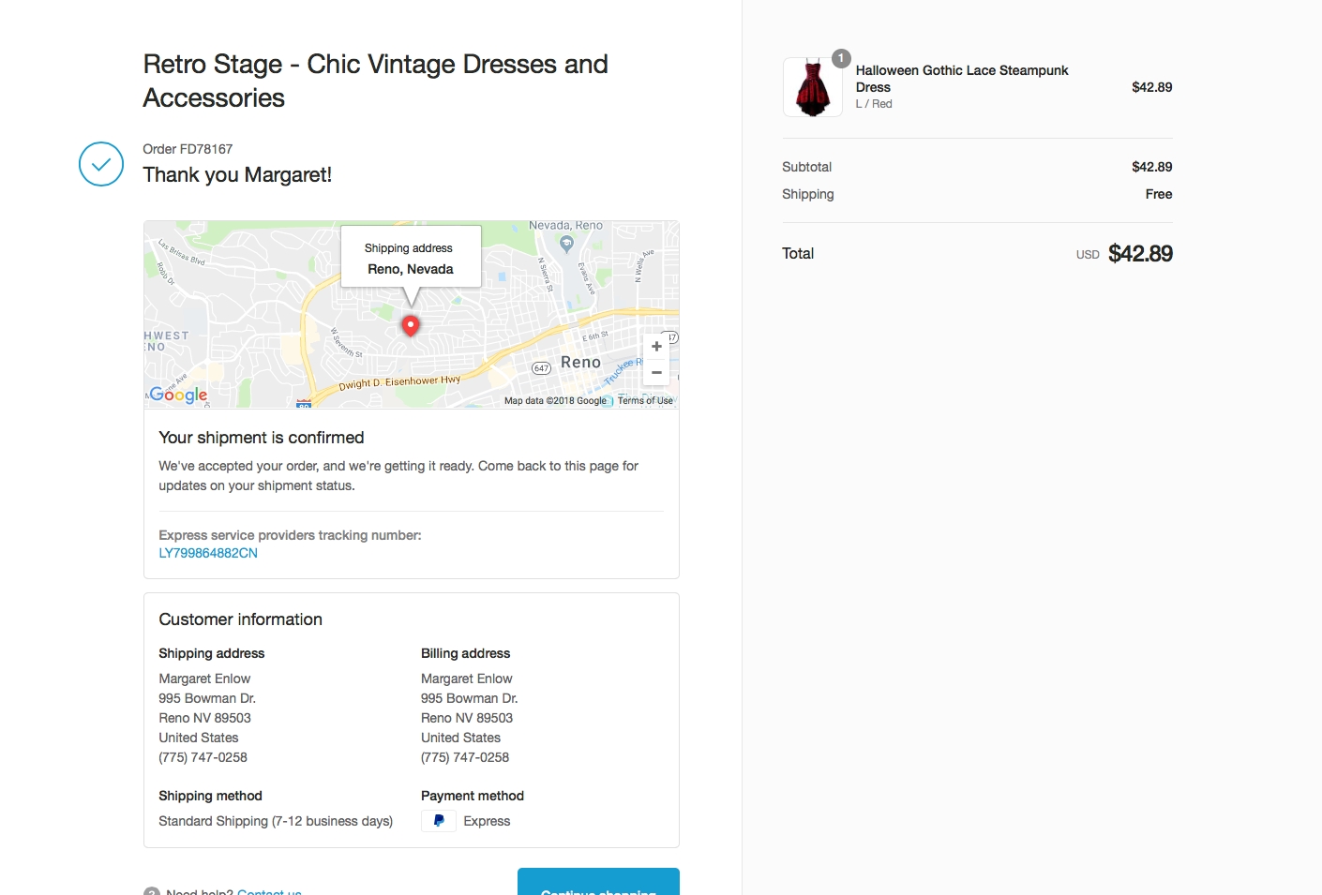Click the Google logo on the map
Viewport: 1322px width, 895px height.
(178, 395)
